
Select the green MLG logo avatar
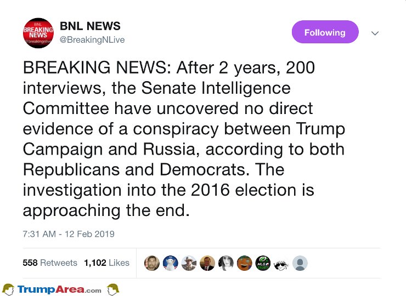(x=263, y=263)
